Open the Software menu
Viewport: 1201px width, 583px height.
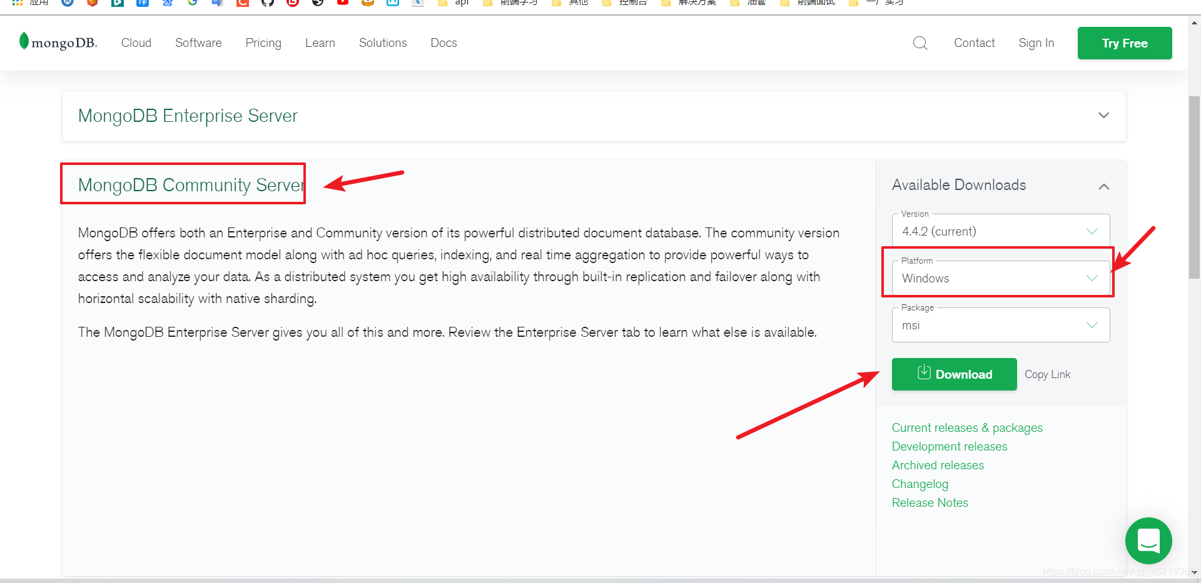point(198,43)
